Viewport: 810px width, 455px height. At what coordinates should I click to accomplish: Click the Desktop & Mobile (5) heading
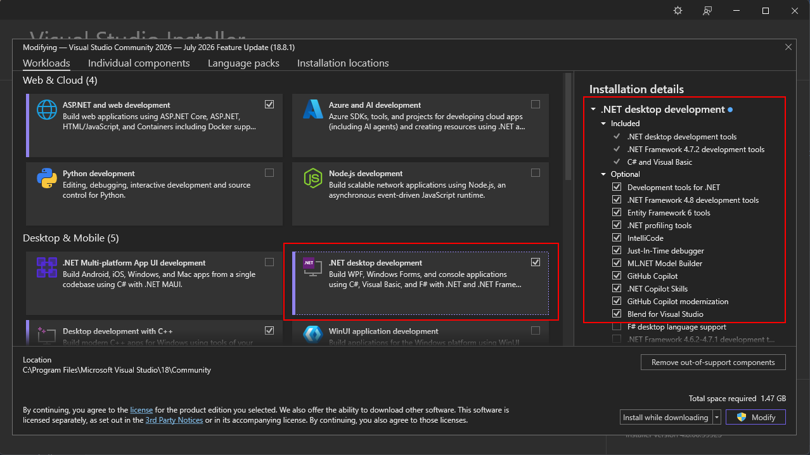coord(71,238)
